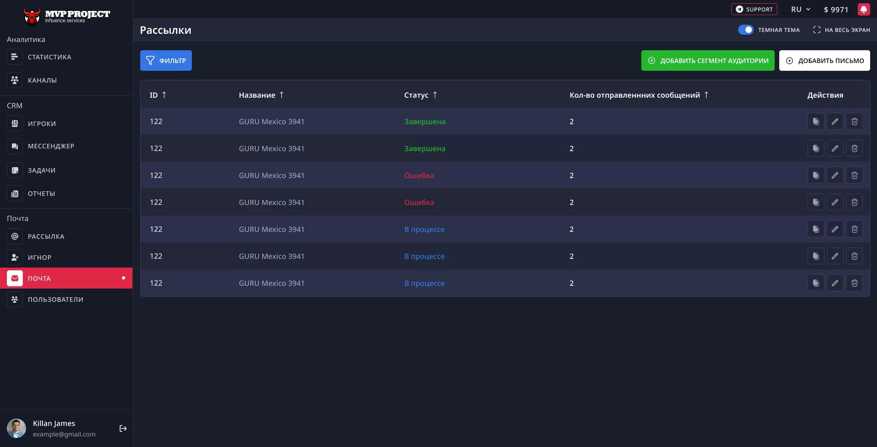877x447 pixels.
Task: Open the RU language dropdown
Action: [x=801, y=10]
